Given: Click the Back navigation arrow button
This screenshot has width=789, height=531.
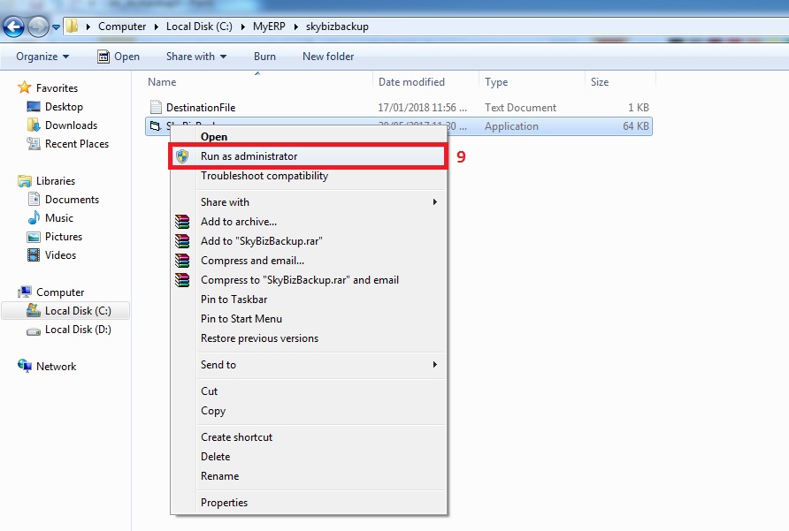Looking at the screenshot, I should [14, 27].
